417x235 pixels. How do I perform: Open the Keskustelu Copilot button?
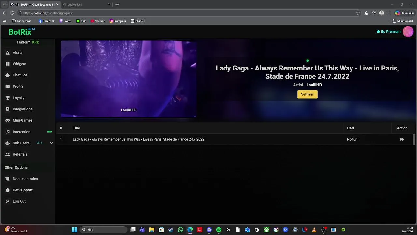(x=404, y=13)
